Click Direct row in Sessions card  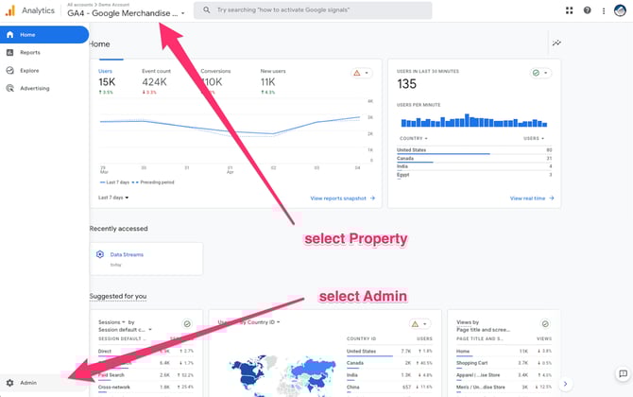(145, 352)
